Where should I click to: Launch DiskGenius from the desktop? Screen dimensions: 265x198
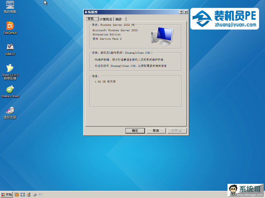pyautogui.click(x=10, y=28)
